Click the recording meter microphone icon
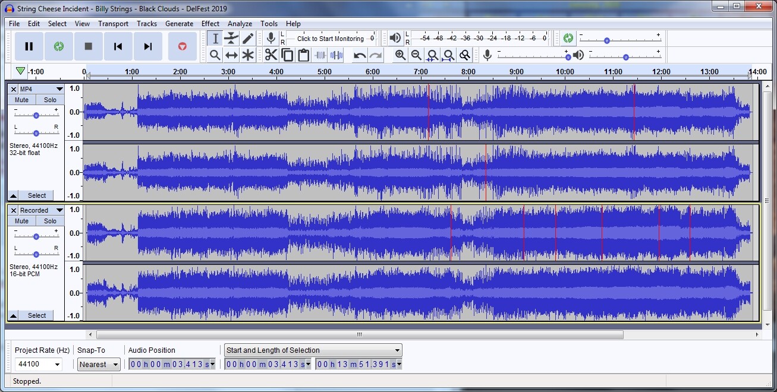 pyautogui.click(x=271, y=39)
